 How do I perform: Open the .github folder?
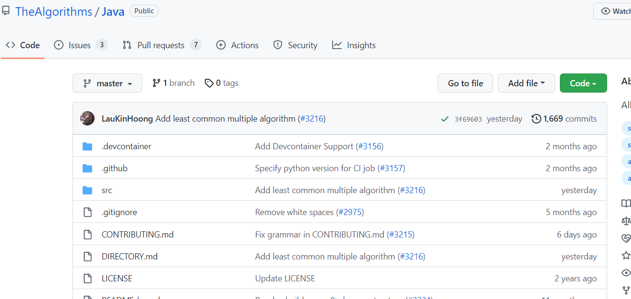115,168
